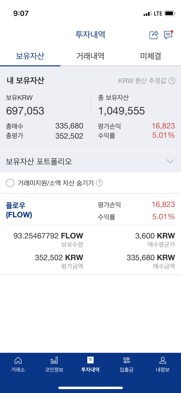Image resolution: width=181 pixels, height=393 pixels.
Task: Tap the iPhone home indicator bar
Action: pyautogui.click(x=90, y=387)
